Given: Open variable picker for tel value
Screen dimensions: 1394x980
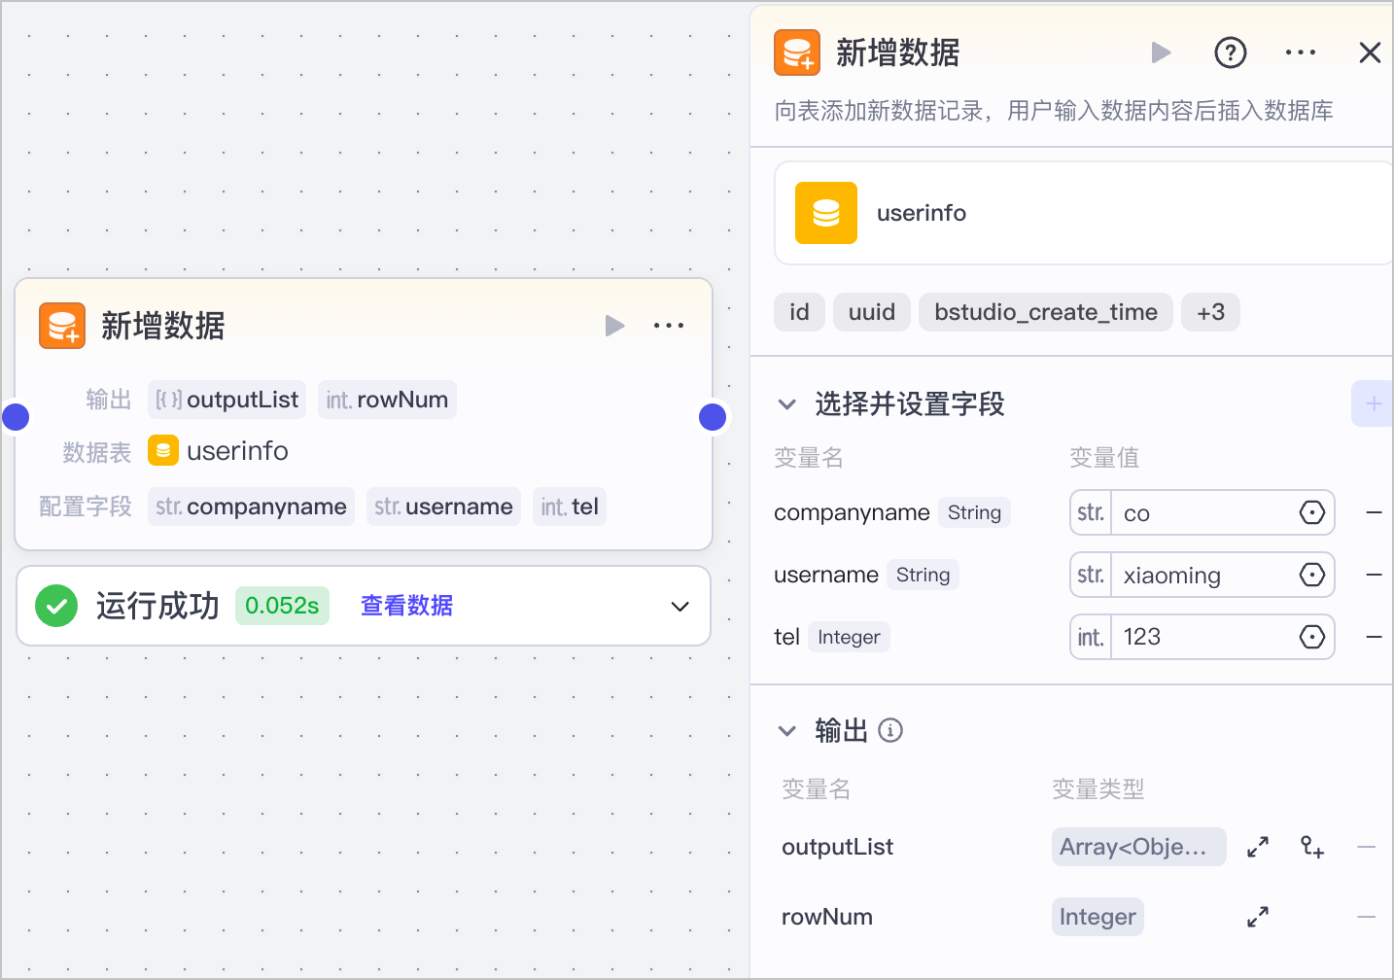Looking at the screenshot, I should click(1312, 637).
